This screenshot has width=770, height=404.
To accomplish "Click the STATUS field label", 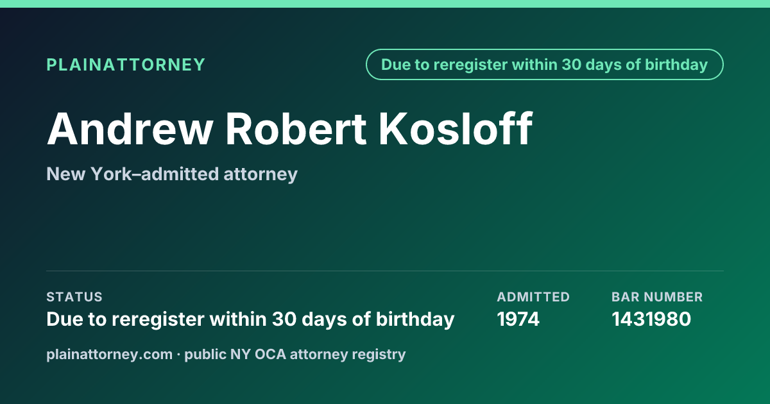I will [74, 297].
